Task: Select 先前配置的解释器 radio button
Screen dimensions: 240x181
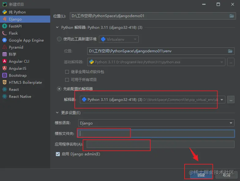Action: click(59, 89)
